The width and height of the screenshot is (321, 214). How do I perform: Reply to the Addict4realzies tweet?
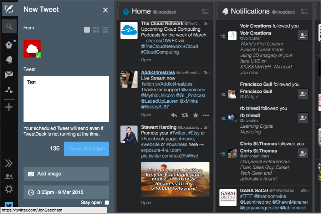click(x=174, y=115)
